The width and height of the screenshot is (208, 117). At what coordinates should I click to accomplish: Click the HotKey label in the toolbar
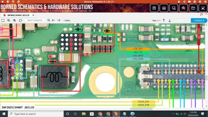tap(67, 20)
